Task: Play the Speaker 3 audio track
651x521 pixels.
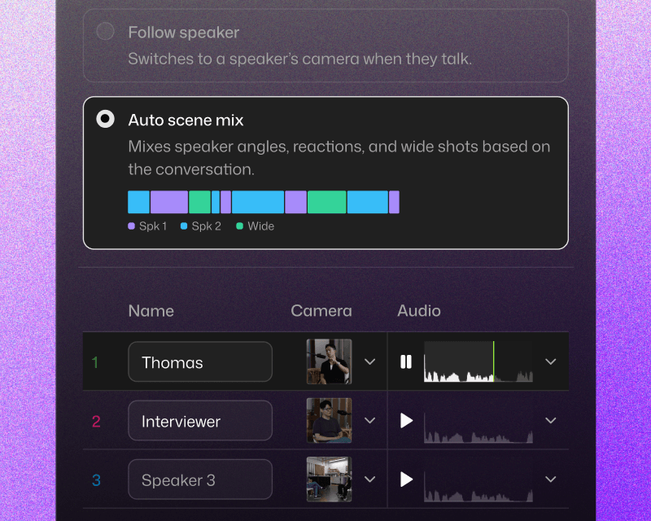Action: coord(406,479)
